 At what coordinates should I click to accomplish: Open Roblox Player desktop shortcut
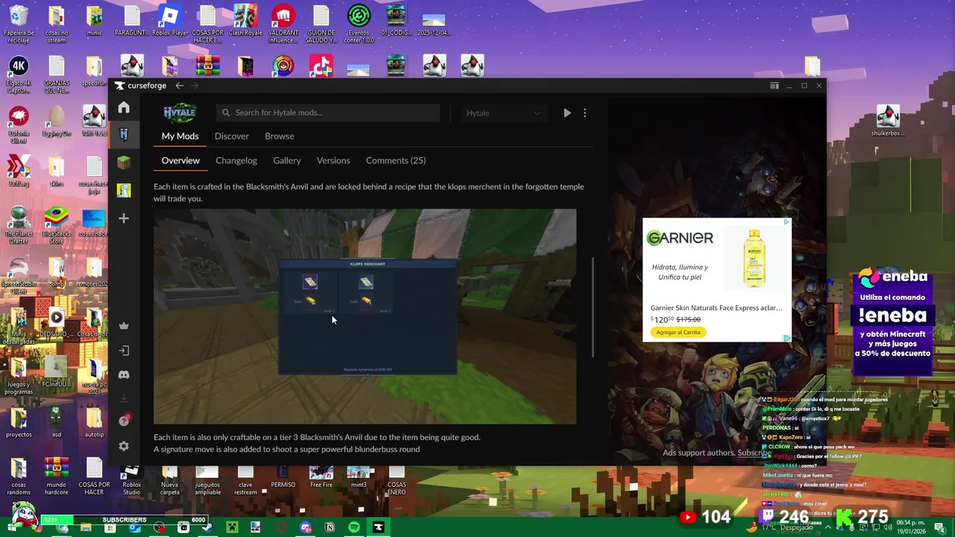click(x=170, y=21)
